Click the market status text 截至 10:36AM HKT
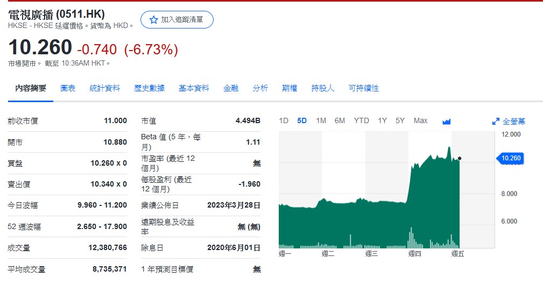 point(77,63)
